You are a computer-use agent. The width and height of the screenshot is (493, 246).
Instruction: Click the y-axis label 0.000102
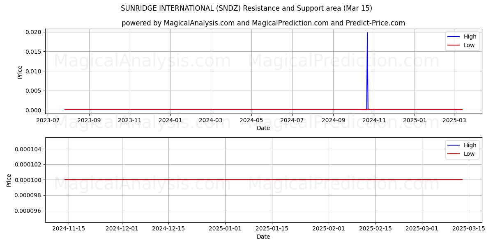[x=28, y=164]
